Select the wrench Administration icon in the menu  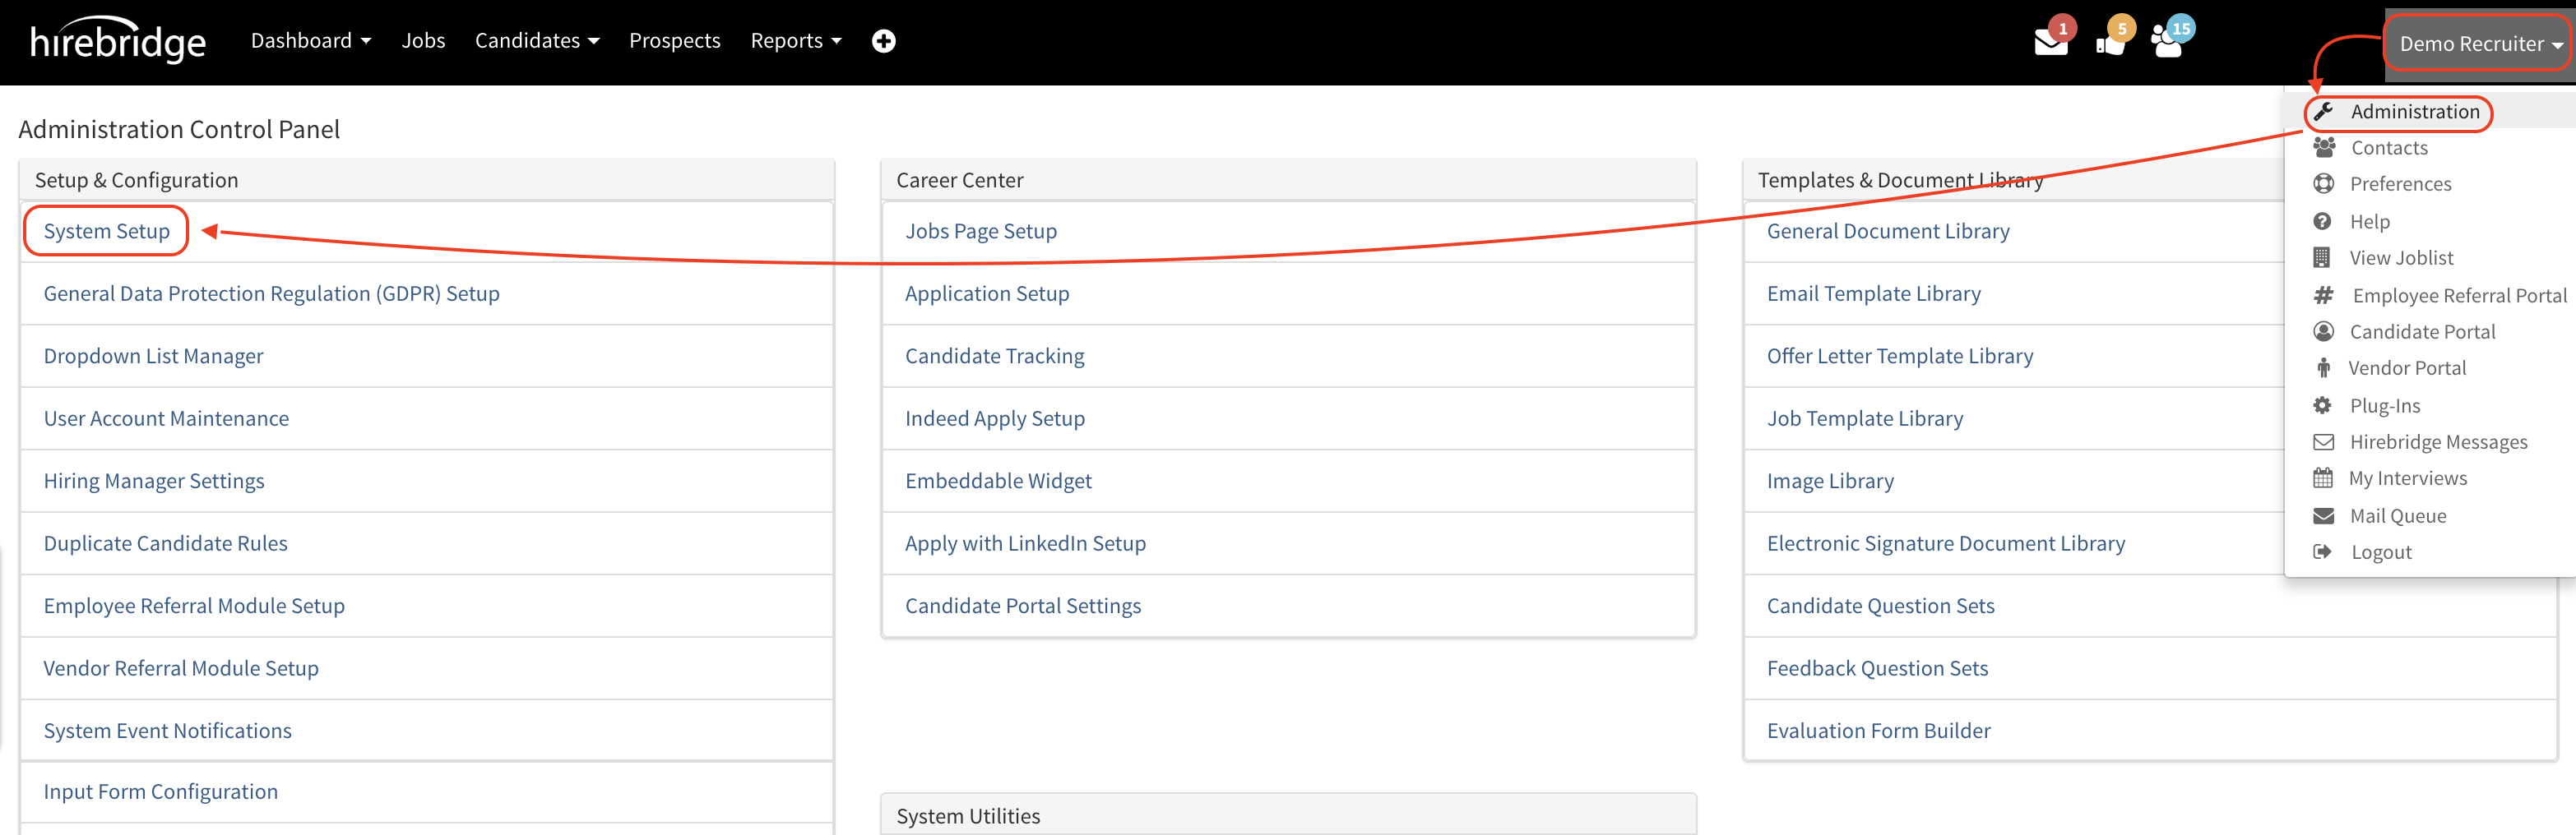click(x=2322, y=111)
